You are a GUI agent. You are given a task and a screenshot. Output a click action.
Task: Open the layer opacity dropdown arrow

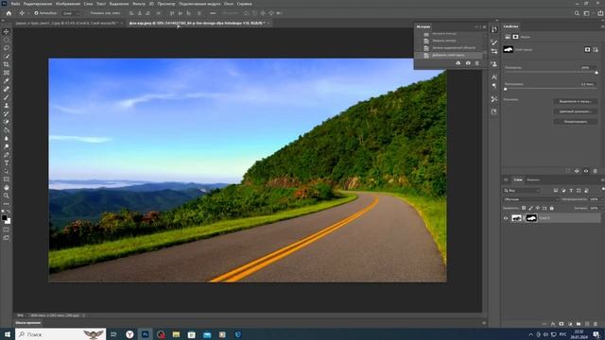click(601, 199)
